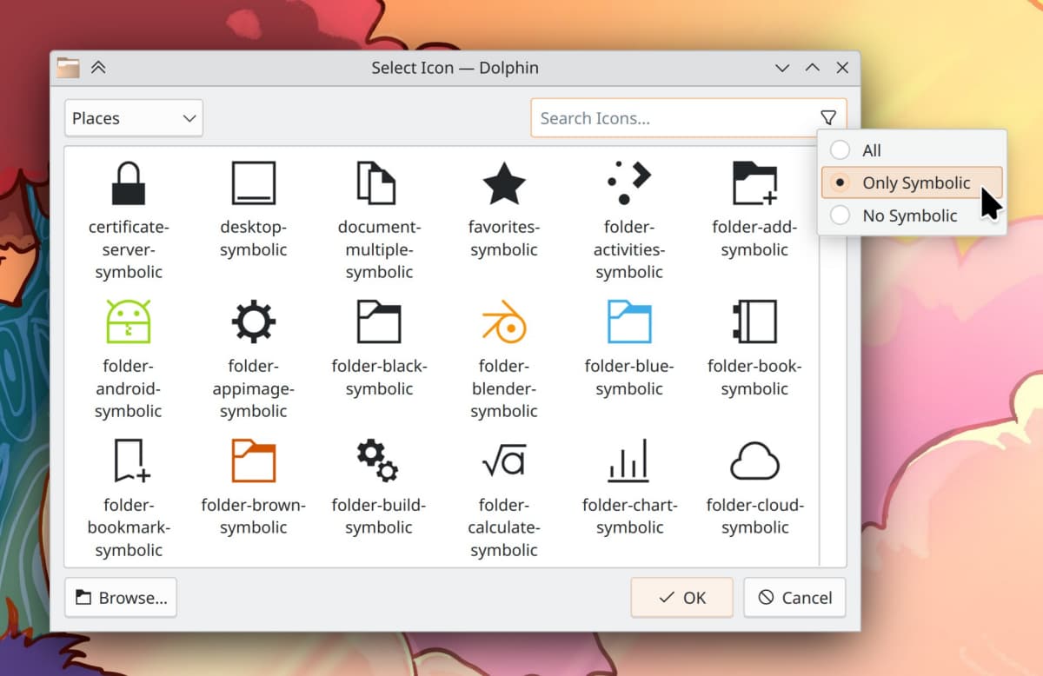
Task: Pick the document-multiple-symbolic icon
Action: [378, 183]
